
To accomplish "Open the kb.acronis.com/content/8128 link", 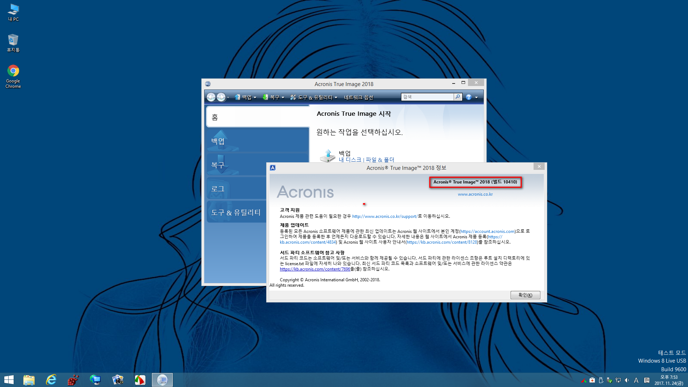I will (x=442, y=242).
